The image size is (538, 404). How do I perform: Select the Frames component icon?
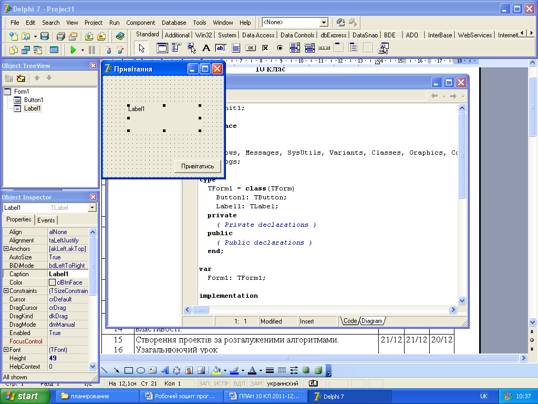click(x=162, y=48)
